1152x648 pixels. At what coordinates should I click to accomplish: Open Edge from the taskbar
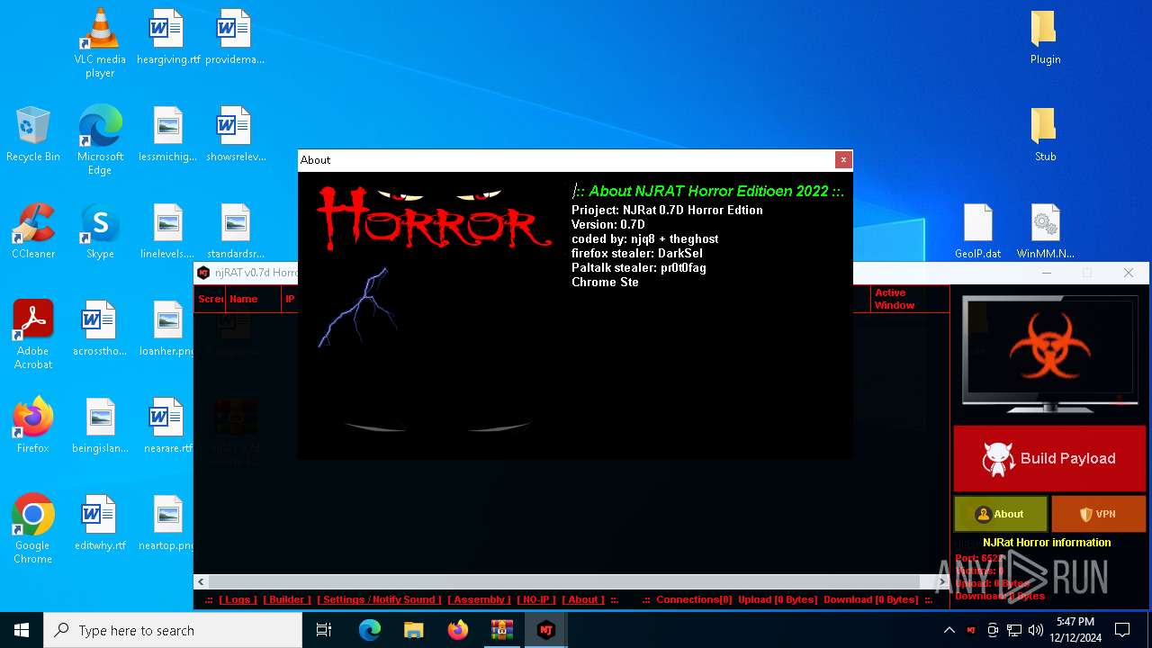point(369,630)
